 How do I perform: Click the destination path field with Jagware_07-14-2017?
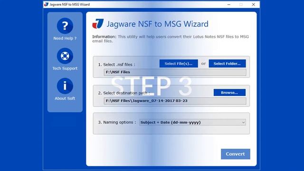click(x=175, y=101)
